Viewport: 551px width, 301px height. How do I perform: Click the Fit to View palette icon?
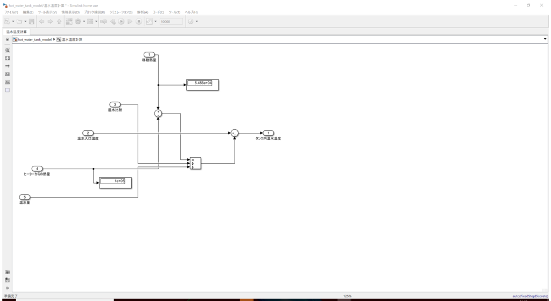click(x=8, y=58)
